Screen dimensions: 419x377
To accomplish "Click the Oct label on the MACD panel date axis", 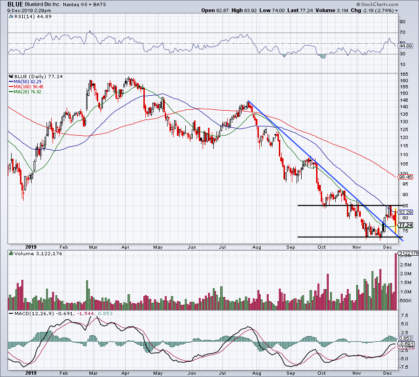I will coord(322,373).
